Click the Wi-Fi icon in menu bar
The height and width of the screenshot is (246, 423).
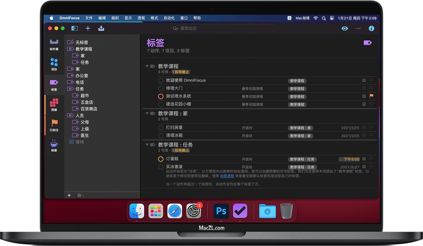316,18
